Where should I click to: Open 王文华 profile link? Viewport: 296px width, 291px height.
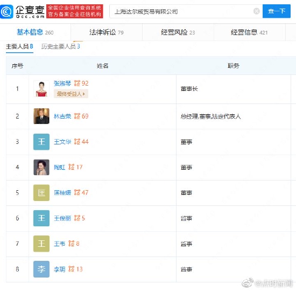click(62, 142)
